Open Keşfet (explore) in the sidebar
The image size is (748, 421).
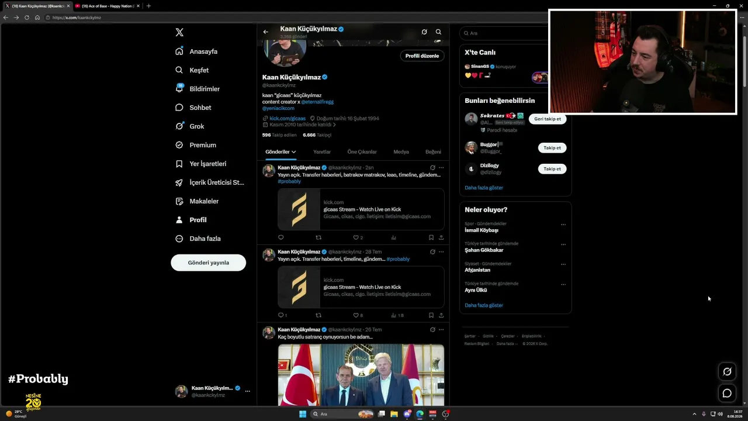pos(192,70)
